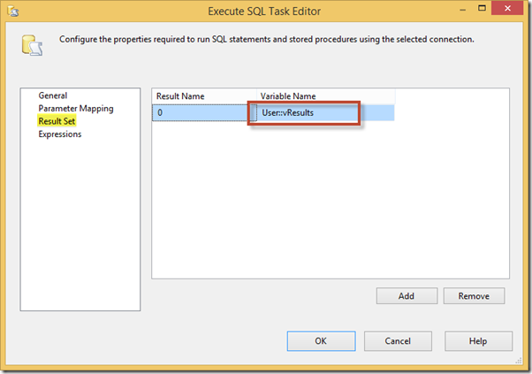
Task: Click the SQL task database icon
Action: pos(29,46)
